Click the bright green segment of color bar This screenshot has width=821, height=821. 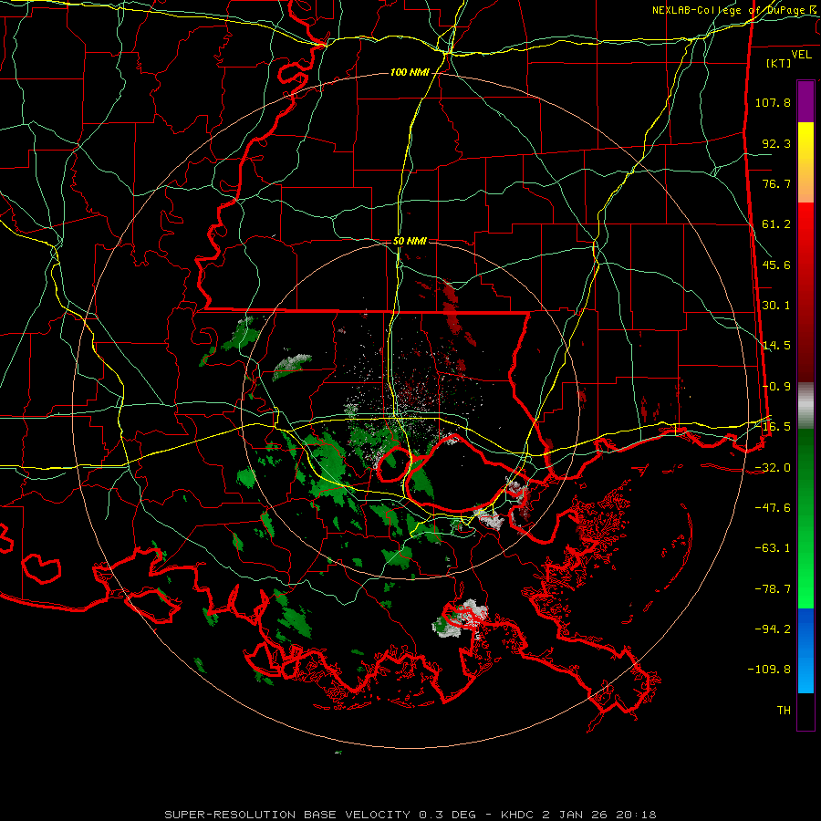tap(805, 518)
